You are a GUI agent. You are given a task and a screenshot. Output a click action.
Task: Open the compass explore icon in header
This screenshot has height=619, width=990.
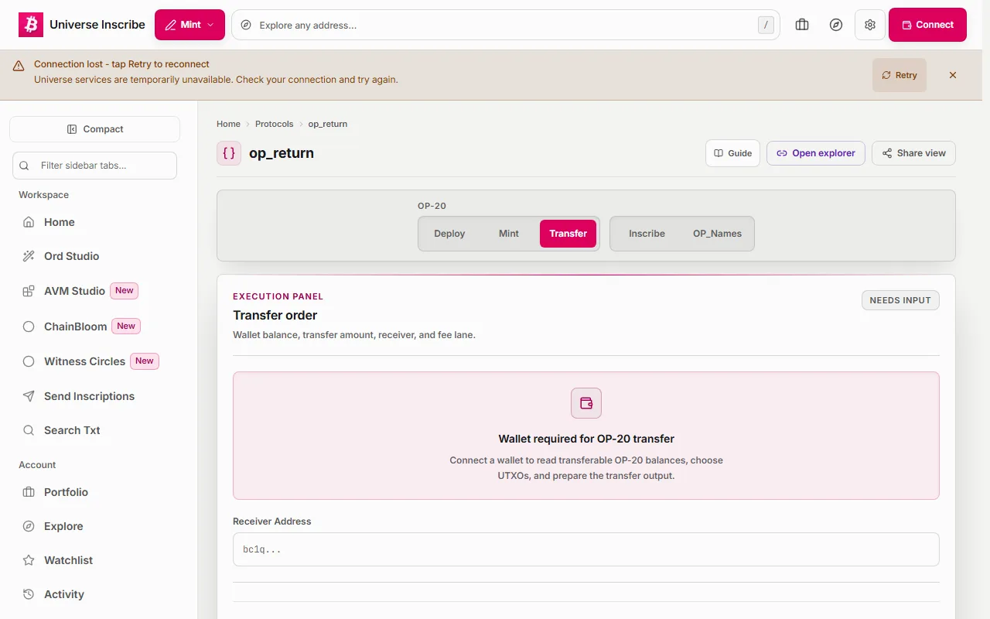(x=836, y=25)
